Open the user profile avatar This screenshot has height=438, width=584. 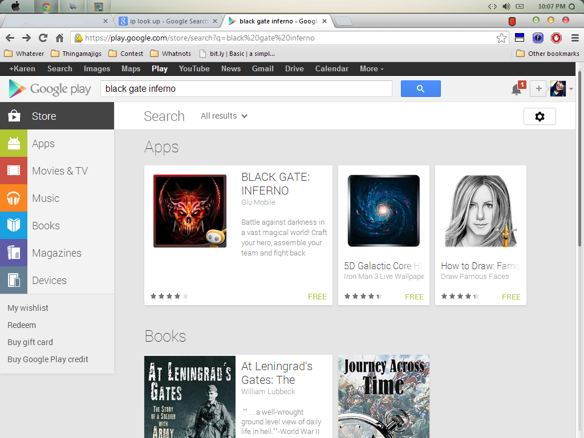click(558, 88)
